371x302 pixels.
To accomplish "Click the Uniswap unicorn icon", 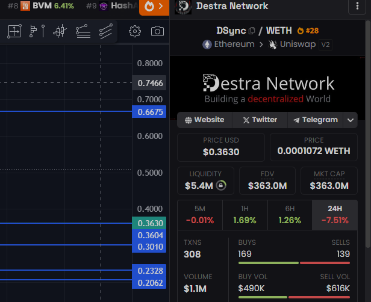I will (x=273, y=45).
